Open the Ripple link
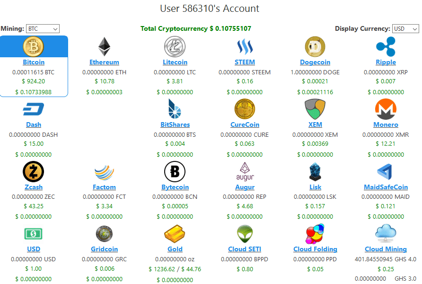 pyautogui.click(x=386, y=62)
